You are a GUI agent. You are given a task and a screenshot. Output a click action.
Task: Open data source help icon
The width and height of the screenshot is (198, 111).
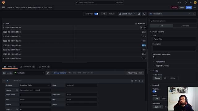point(48,73)
